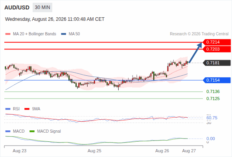
Task: Click the RSI legend swatch
Action: (8, 109)
